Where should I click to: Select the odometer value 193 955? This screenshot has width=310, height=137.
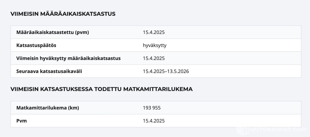[x=152, y=108]
